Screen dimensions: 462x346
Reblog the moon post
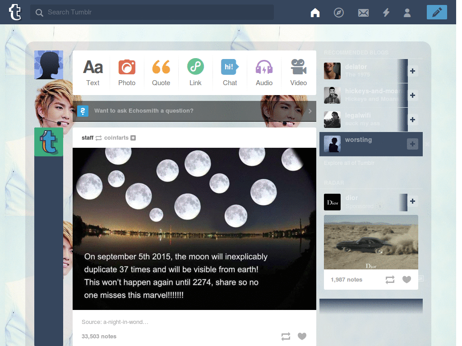(286, 336)
